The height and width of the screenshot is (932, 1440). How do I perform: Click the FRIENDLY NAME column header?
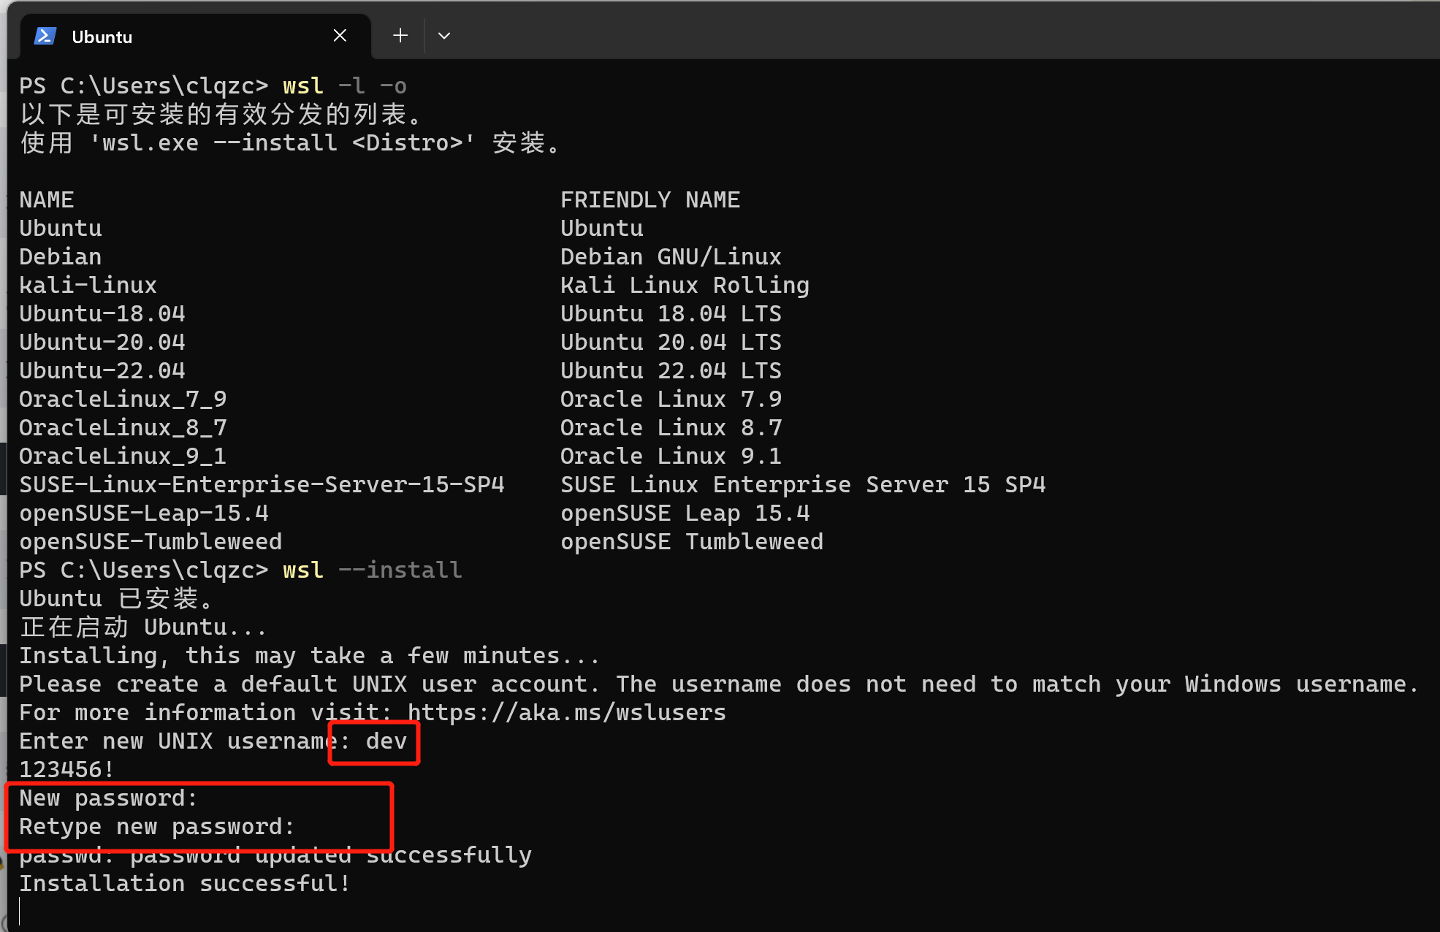(650, 199)
